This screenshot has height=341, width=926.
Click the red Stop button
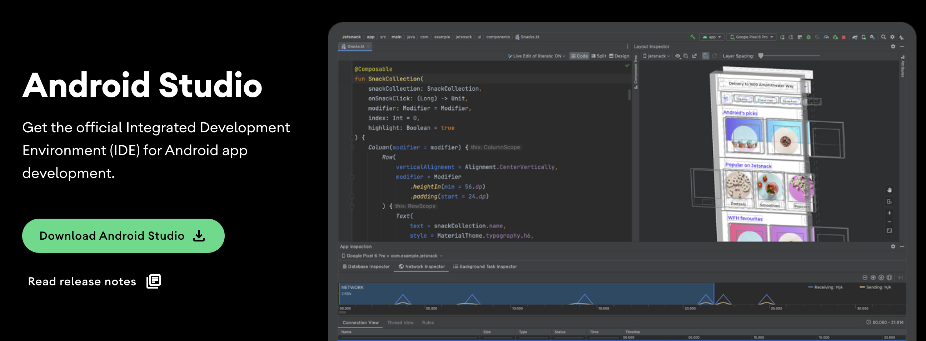[x=844, y=37]
